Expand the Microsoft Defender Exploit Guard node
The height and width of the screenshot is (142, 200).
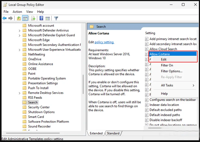coord(19,35)
